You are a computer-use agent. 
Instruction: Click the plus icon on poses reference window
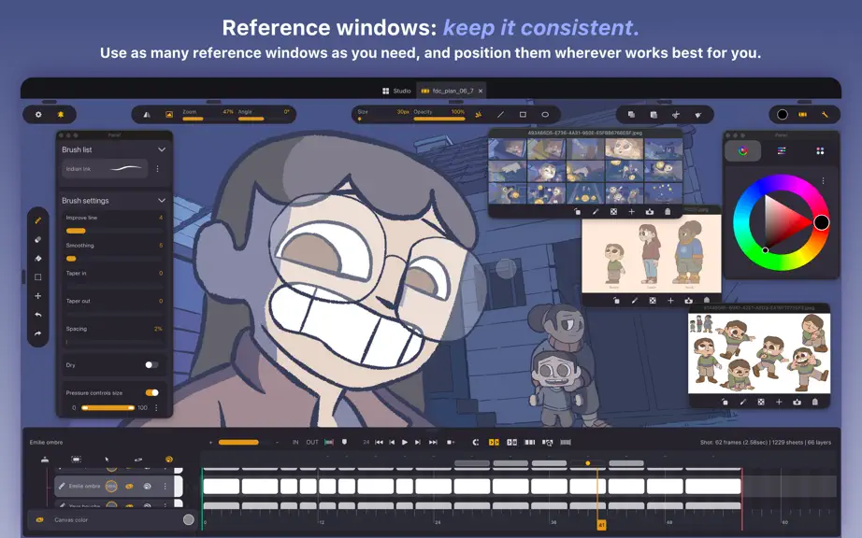779,402
